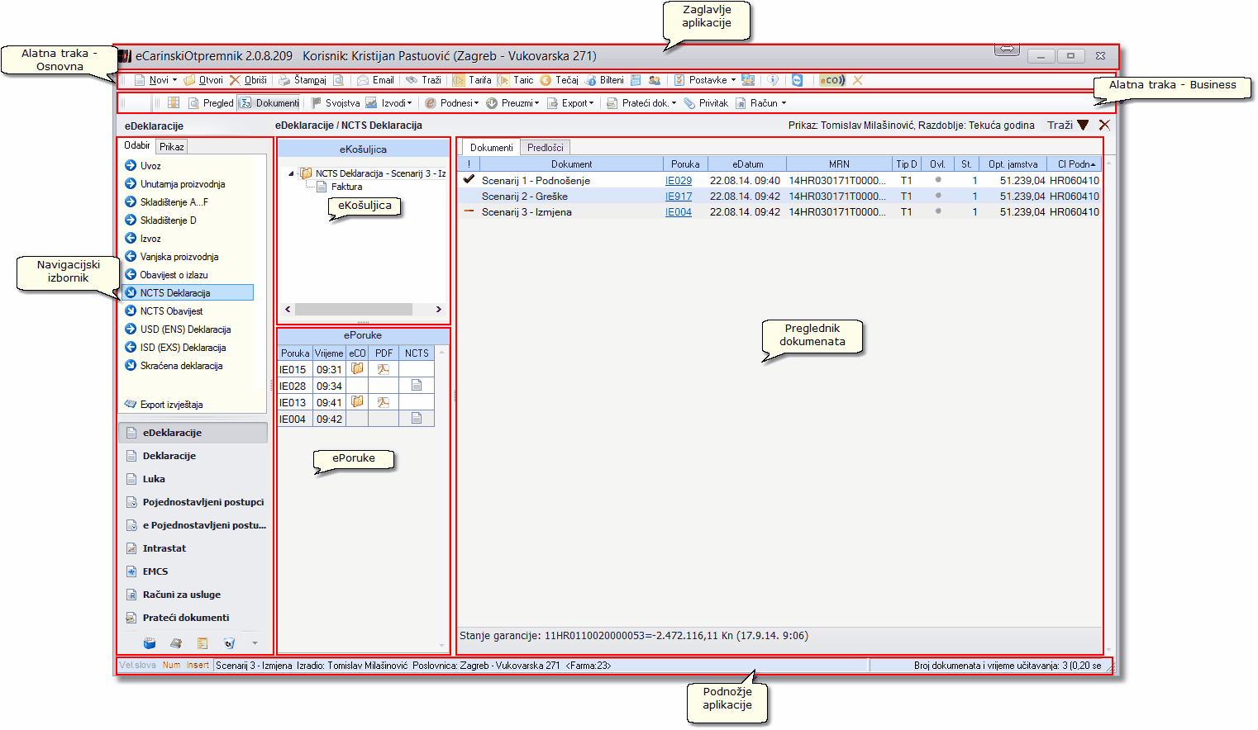
Task: Open PDF icon in the IE015 row
Action: (383, 369)
